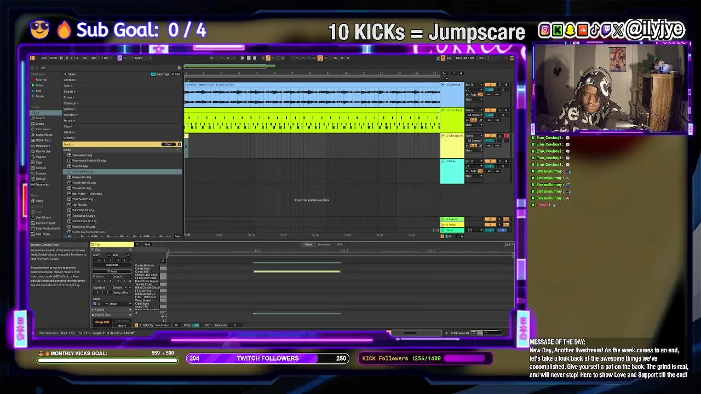The height and width of the screenshot is (394, 701).
Task: Toggle Auto Tags in the browser
Action: pos(160,74)
